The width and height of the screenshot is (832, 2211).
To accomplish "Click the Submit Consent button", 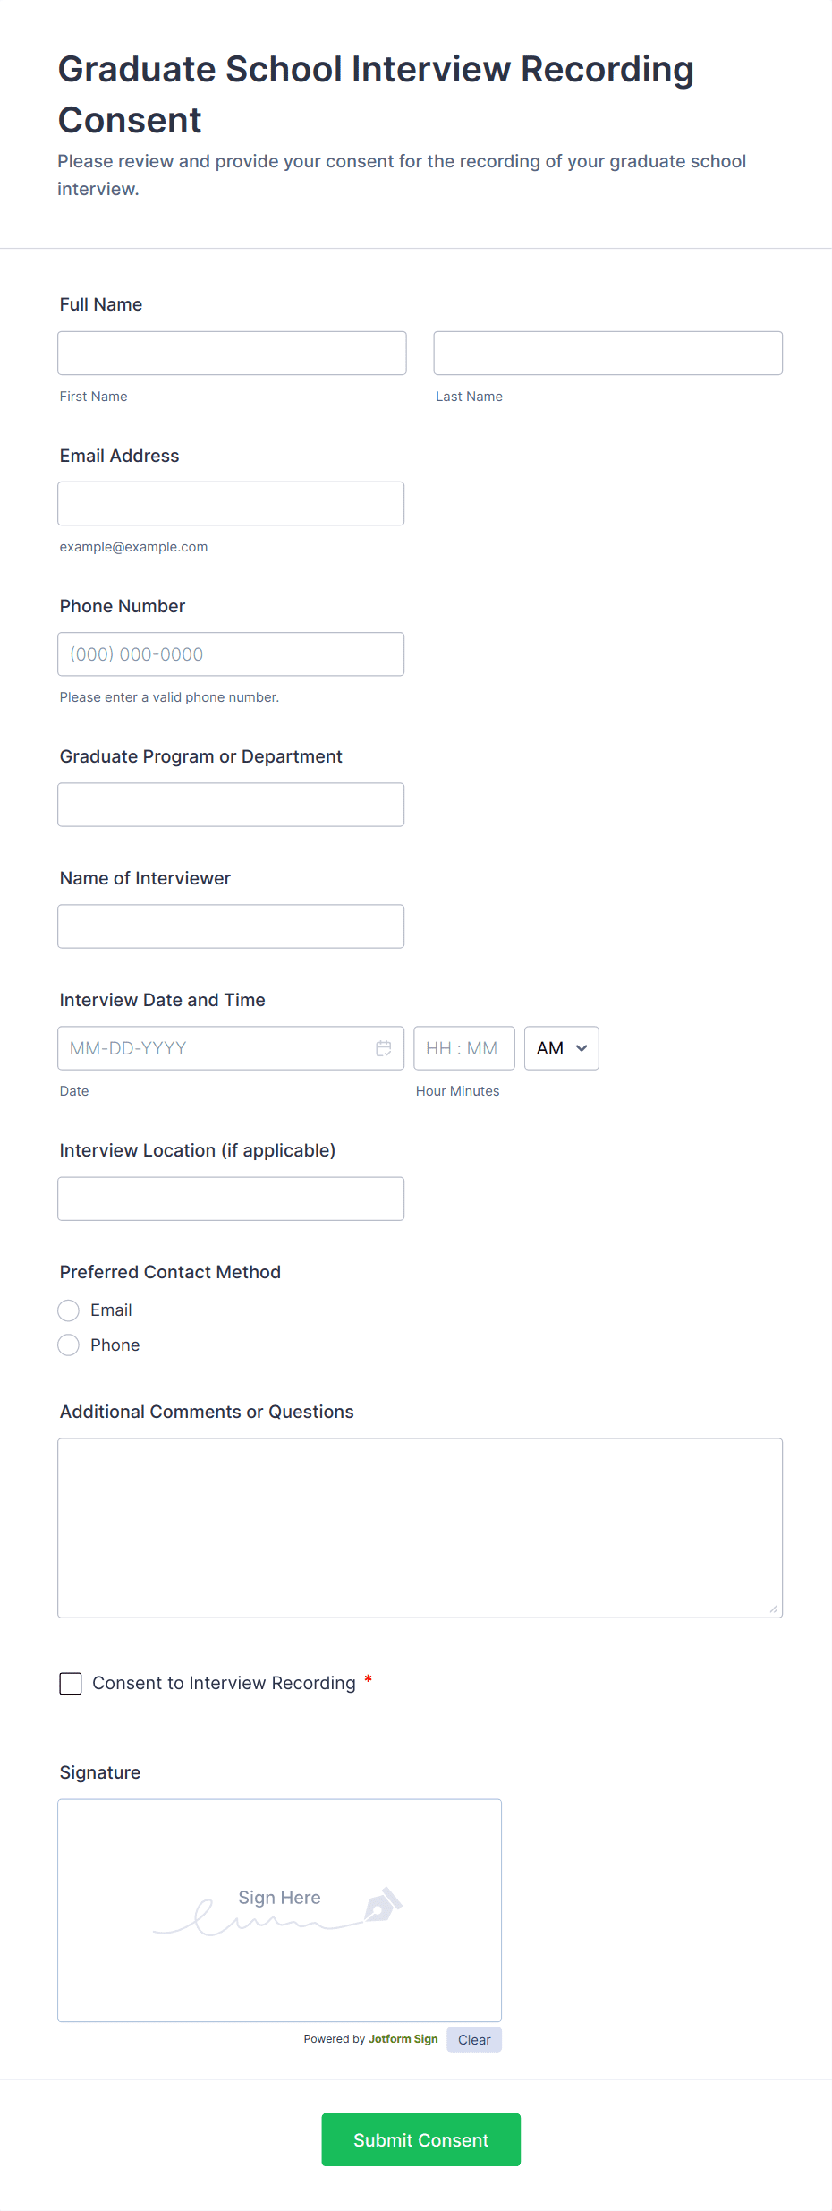I will pos(420,2139).
